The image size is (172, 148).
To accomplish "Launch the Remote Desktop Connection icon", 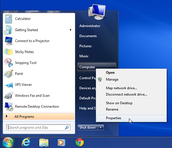I will 9,106.
